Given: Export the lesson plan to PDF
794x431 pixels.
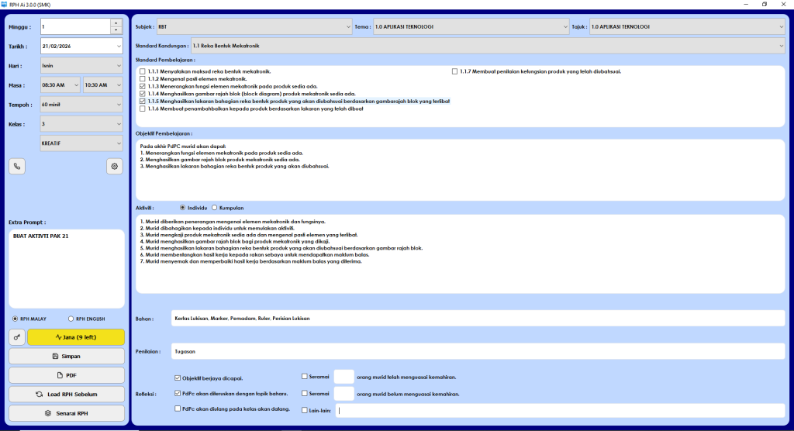Looking at the screenshot, I should point(67,375).
